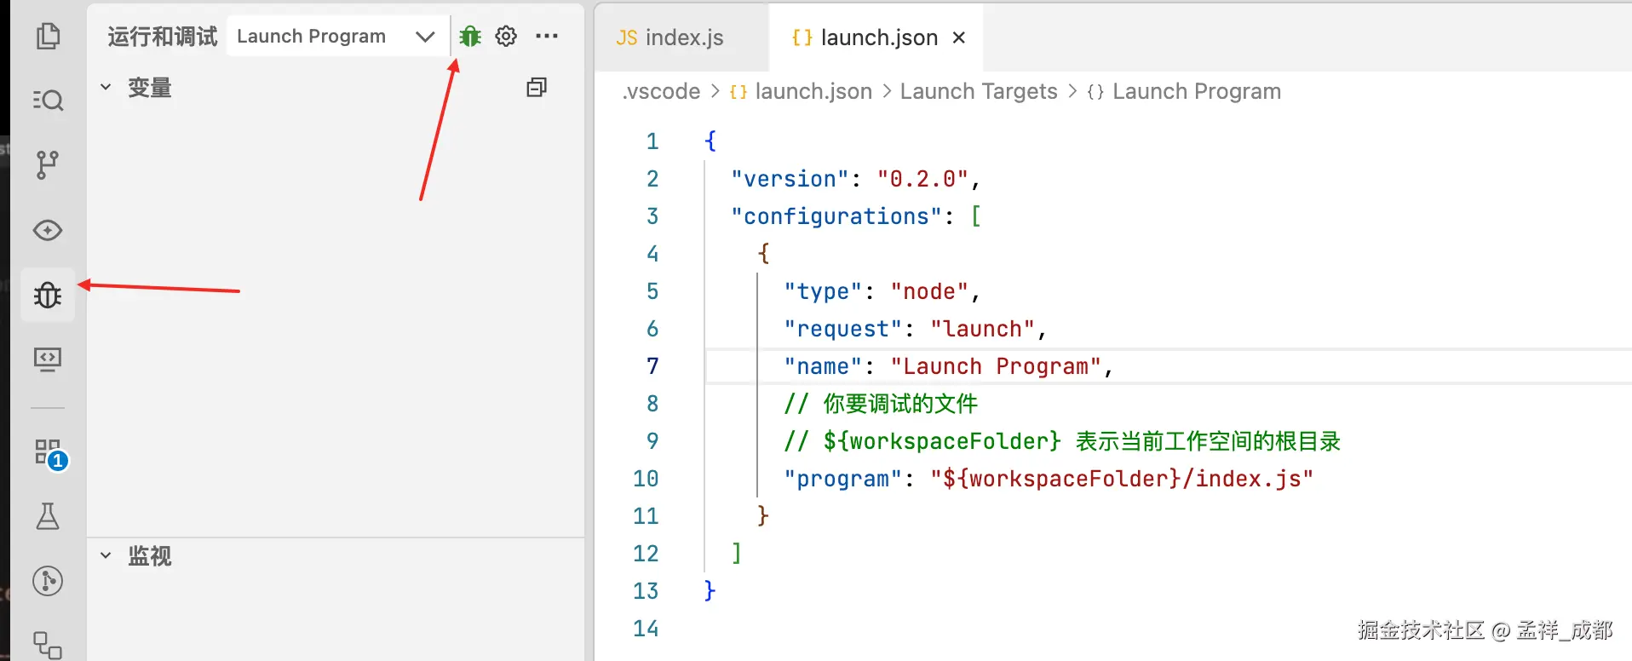Image resolution: width=1632 pixels, height=661 pixels.
Task: Select the Run and Debug bug icon
Action: pyautogui.click(x=48, y=295)
